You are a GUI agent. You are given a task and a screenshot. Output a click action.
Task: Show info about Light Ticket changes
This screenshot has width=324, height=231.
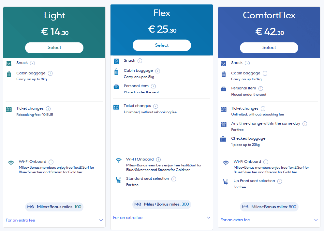(48, 109)
